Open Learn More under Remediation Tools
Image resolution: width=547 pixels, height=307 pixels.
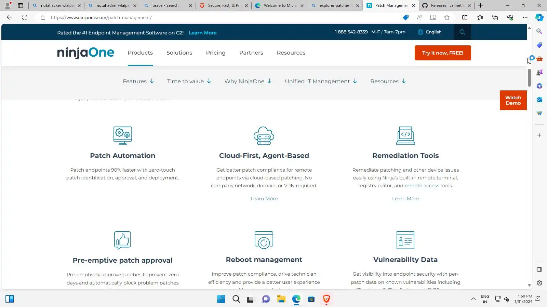click(x=405, y=199)
